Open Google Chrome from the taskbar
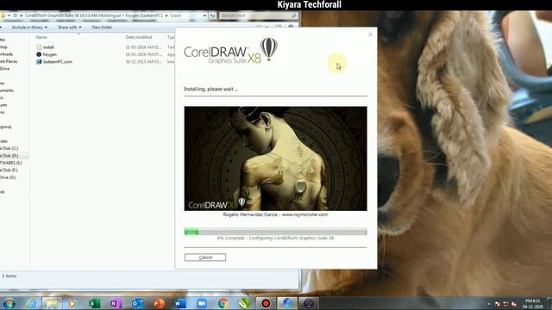Screen dimensions: 552x310 (x=223, y=303)
